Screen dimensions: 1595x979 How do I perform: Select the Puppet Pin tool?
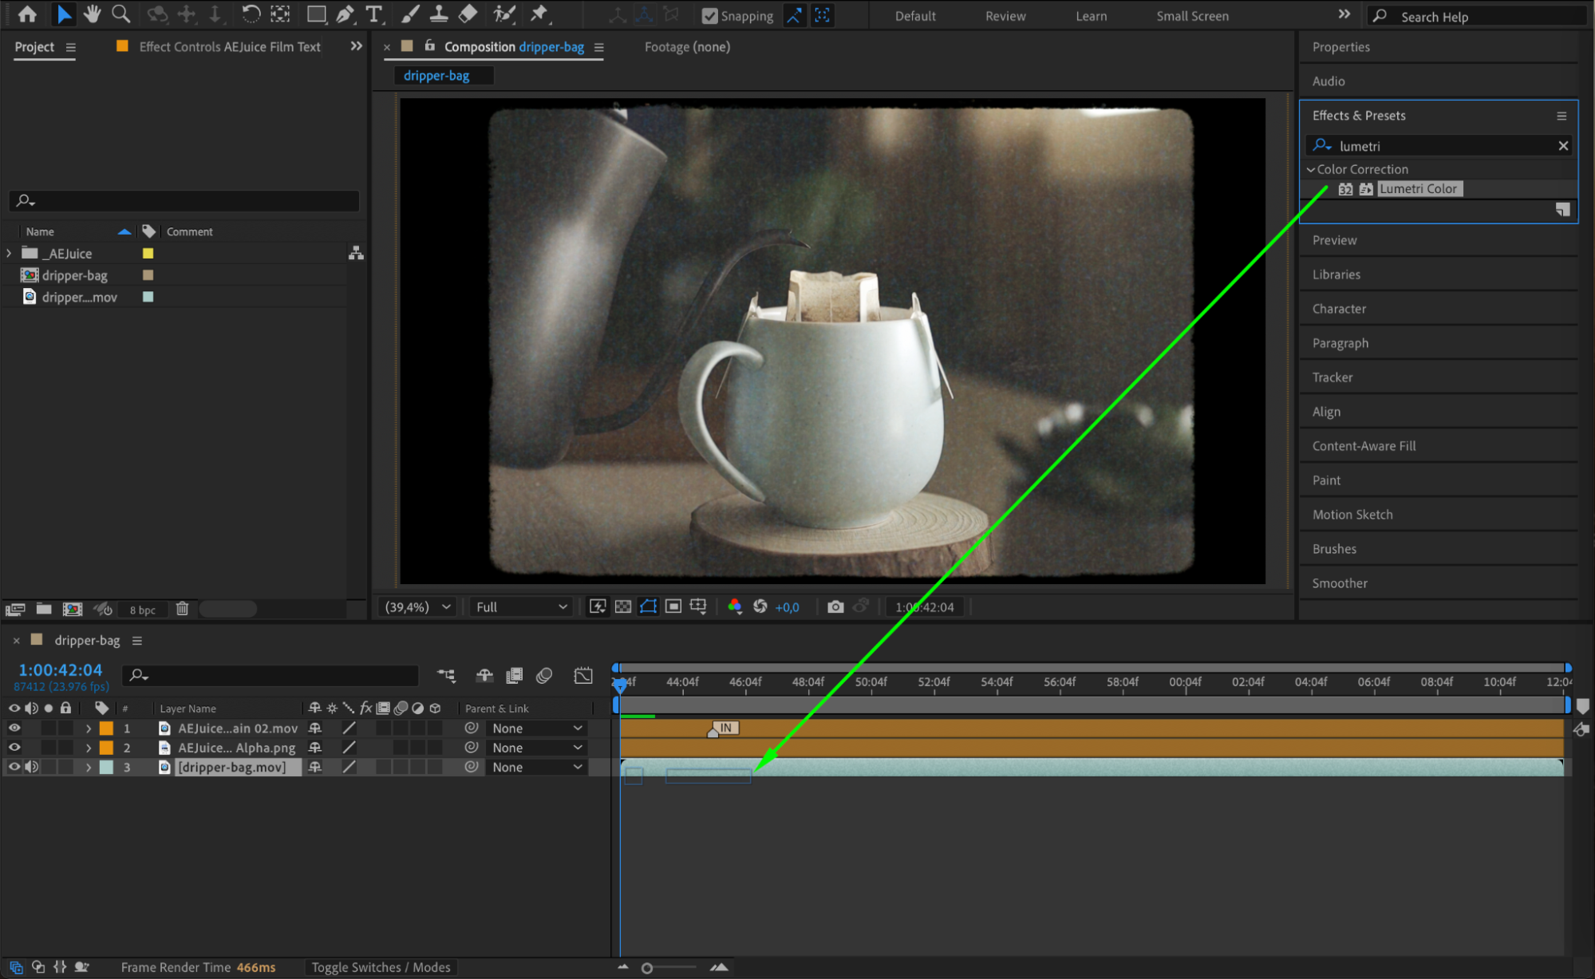540,14
